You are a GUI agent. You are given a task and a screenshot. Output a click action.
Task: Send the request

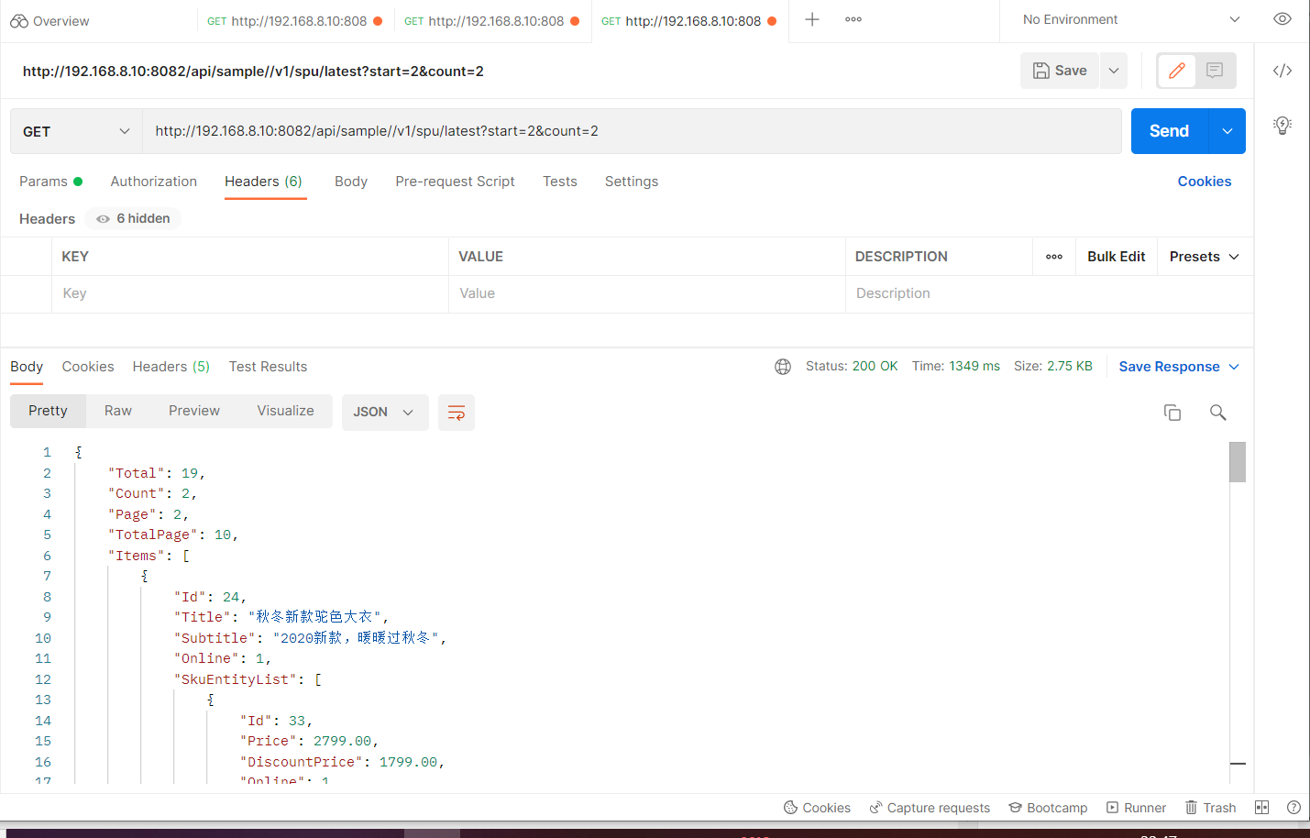pyautogui.click(x=1168, y=130)
